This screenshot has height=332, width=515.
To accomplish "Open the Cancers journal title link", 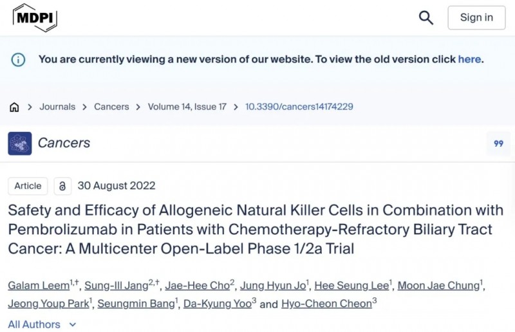I will point(64,143).
